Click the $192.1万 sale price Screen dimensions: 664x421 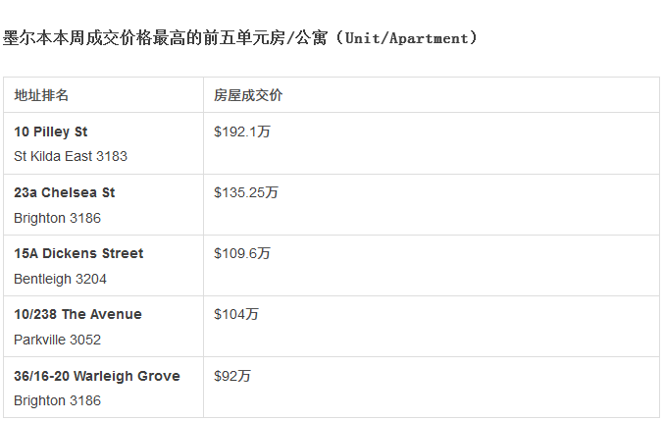pos(242,132)
